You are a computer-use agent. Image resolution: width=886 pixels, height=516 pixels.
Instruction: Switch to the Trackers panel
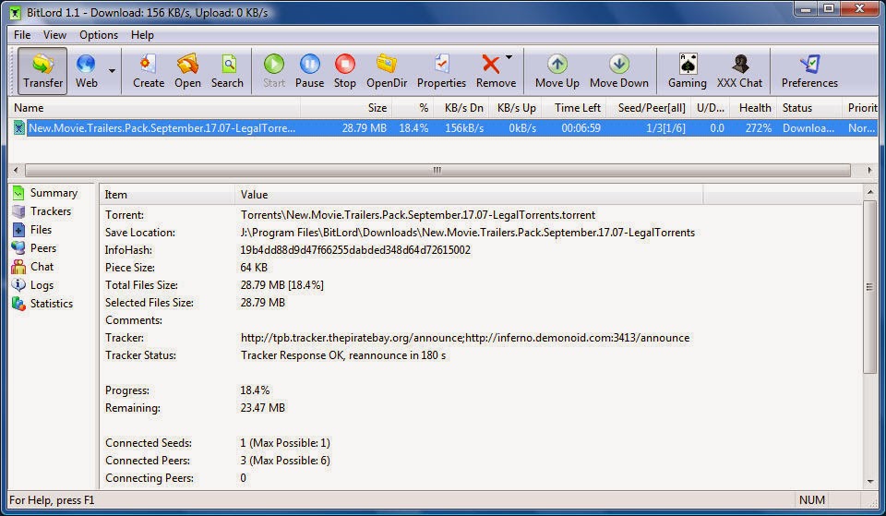(x=42, y=211)
